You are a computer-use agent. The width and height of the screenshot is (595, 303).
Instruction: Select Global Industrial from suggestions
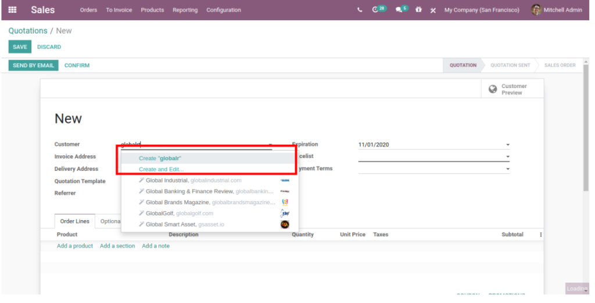click(210, 180)
